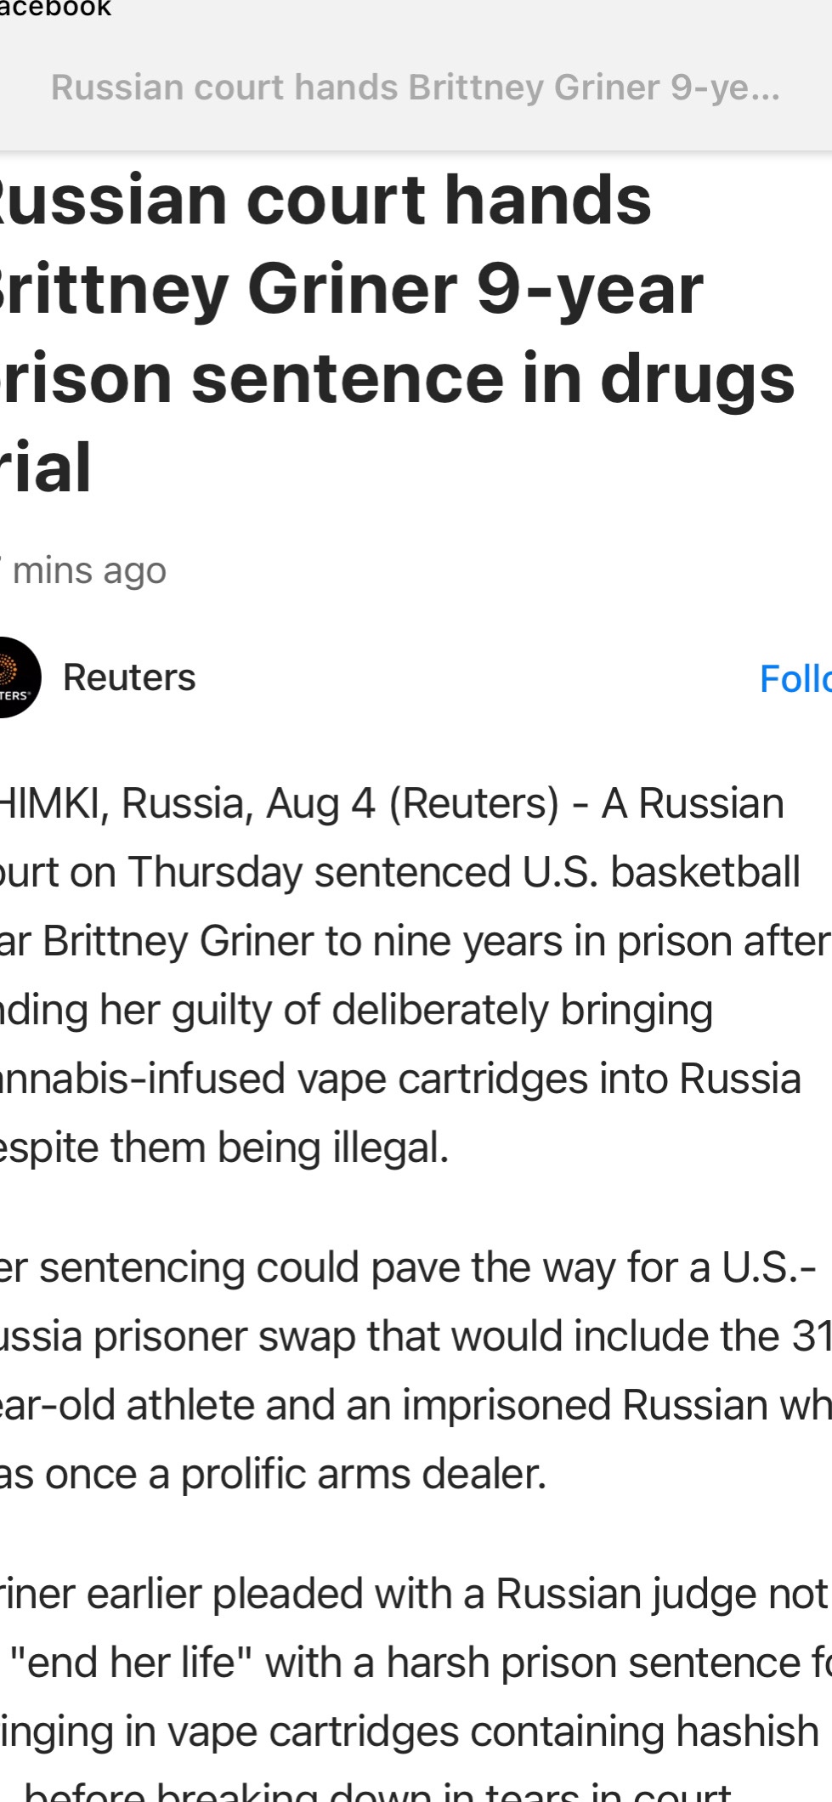Click the "prolific arms dealer" line
Viewport: 832px width, 1802px height.
[x=272, y=1474]
